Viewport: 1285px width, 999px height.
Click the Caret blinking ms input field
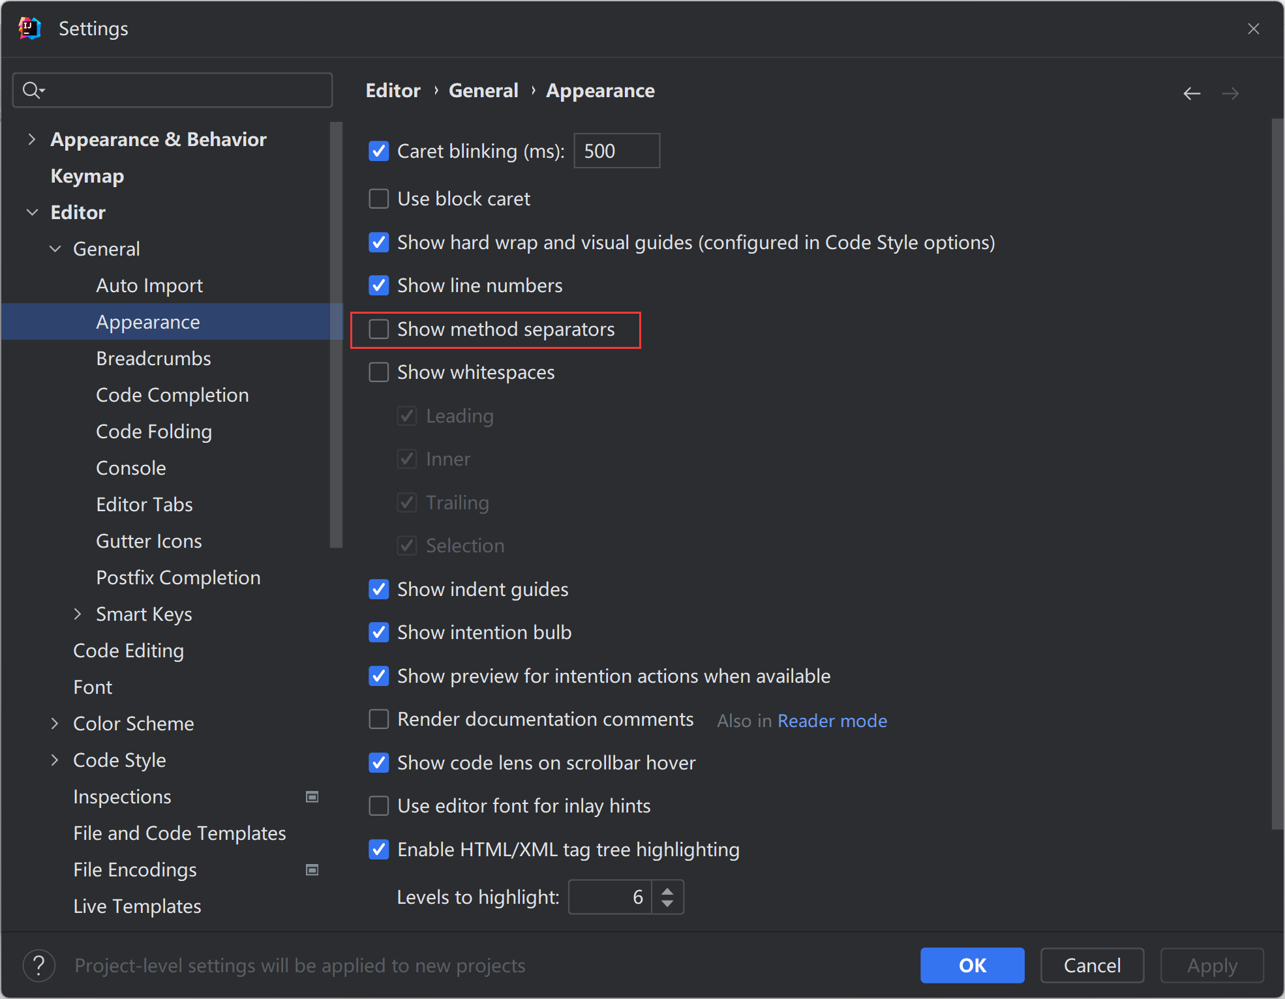click(x=615, y=150)
